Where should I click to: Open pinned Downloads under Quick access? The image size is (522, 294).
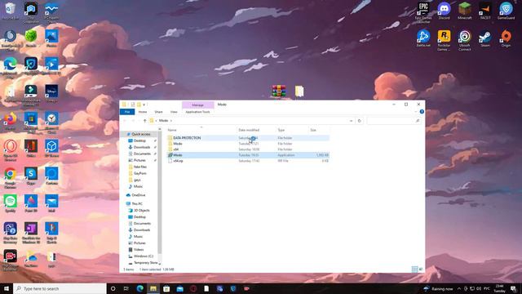142,147
